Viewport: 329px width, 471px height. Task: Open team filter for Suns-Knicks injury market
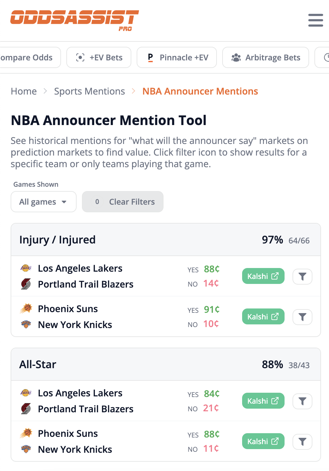[302, 317]
